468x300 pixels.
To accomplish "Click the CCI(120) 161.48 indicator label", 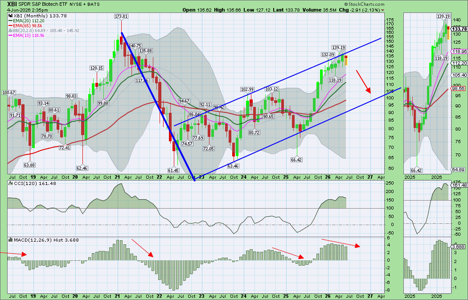I will (x=35, y=183).
